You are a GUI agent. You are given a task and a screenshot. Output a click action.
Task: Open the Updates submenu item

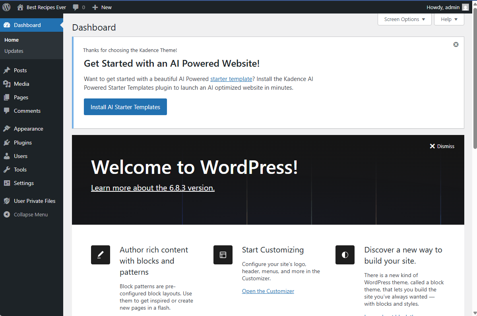point(14,51)
